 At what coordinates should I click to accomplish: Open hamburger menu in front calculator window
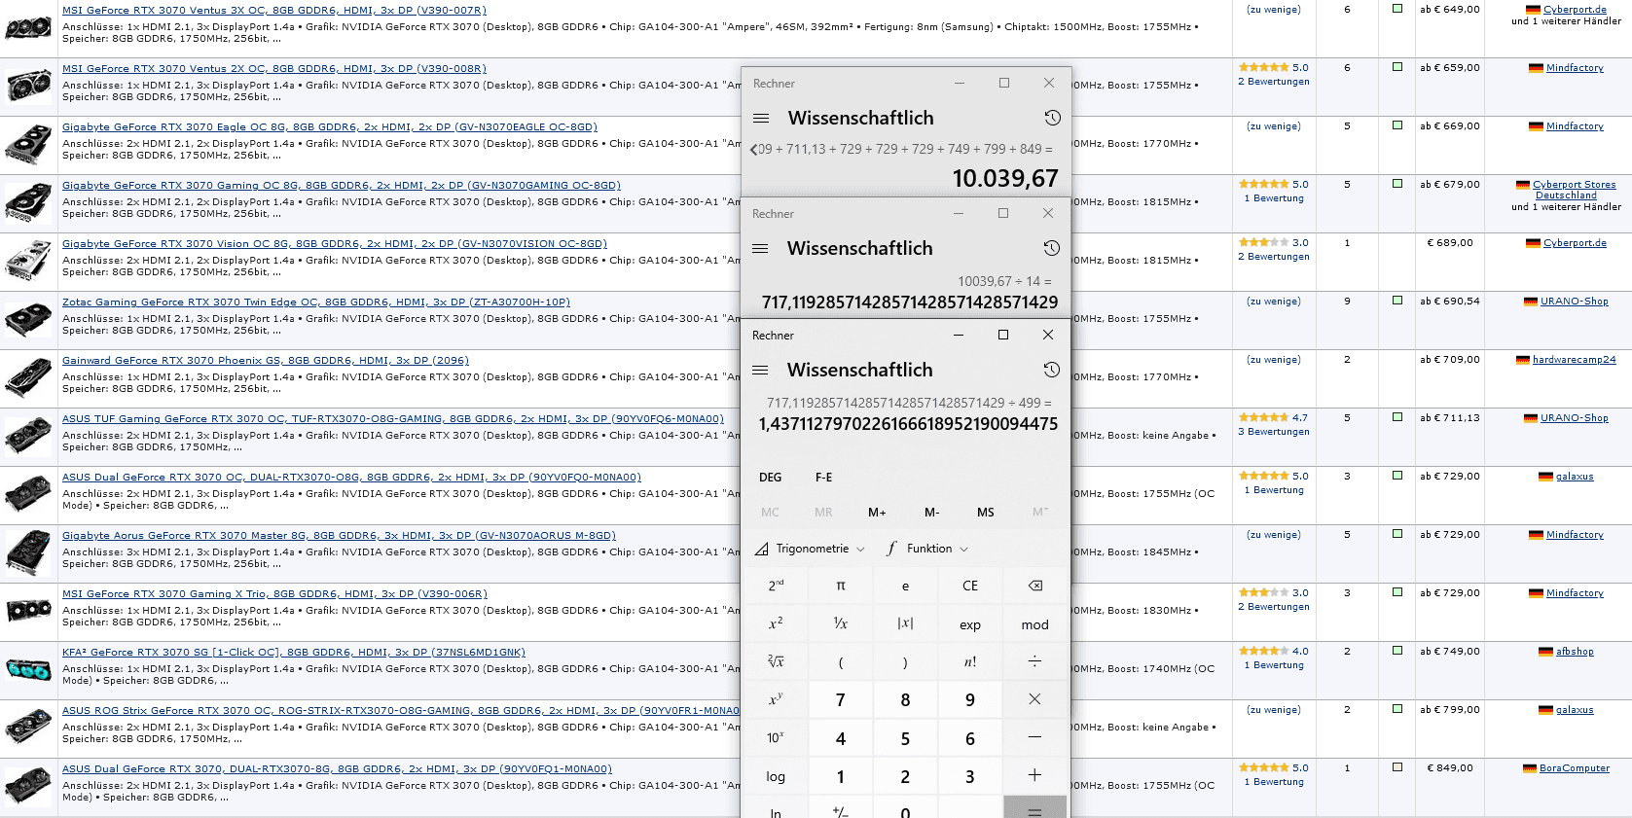(760, 370)
